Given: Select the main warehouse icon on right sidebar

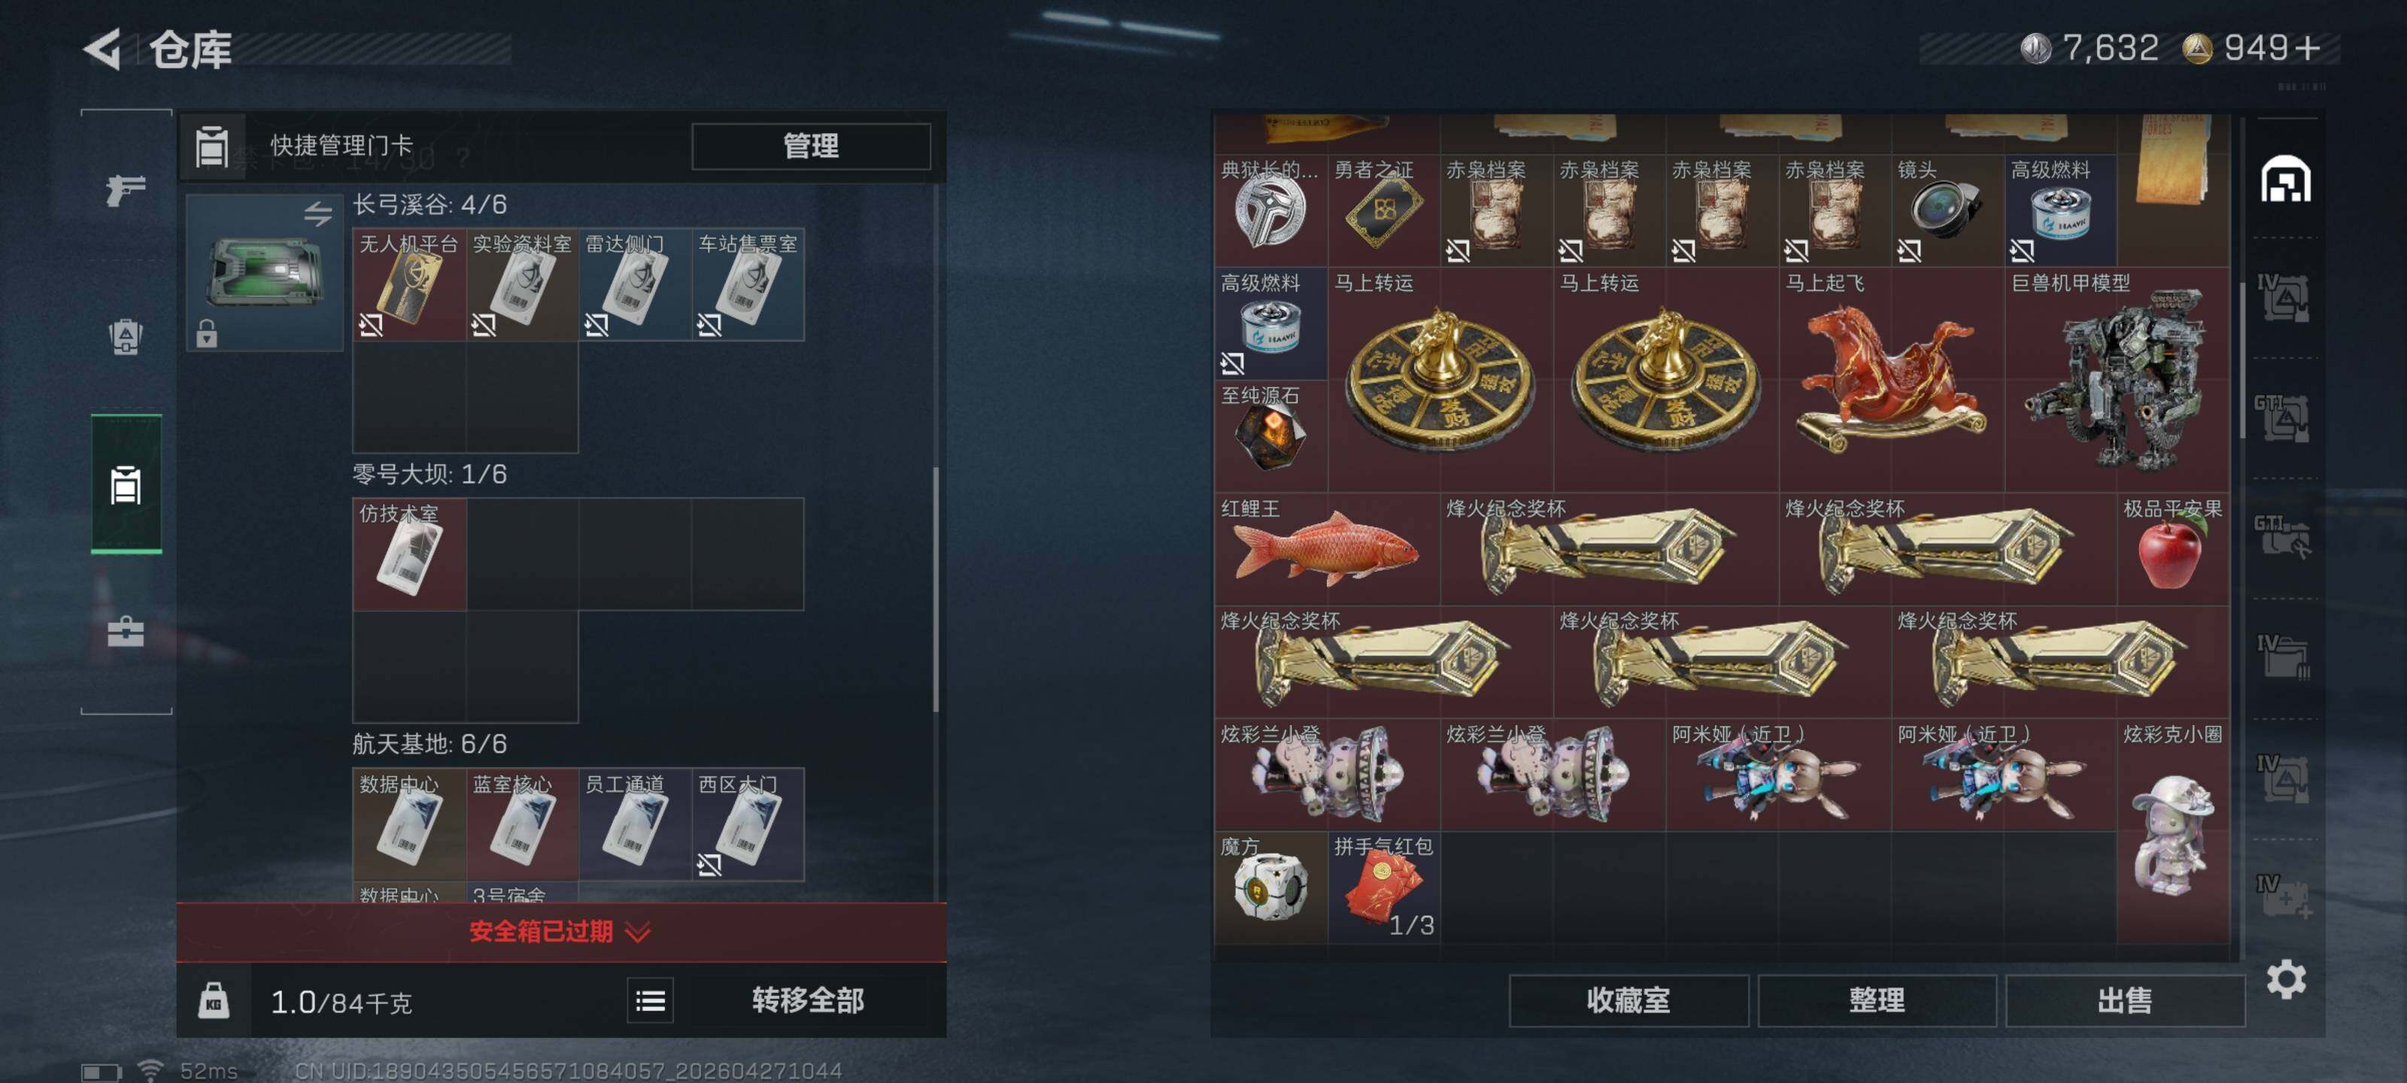Looking at the screenshot, I should click(2286, 178).
